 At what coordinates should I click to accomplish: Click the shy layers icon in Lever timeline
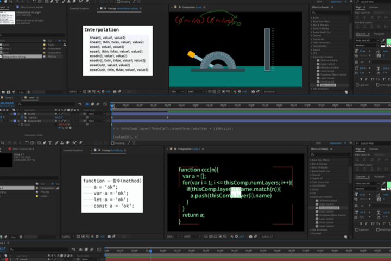[x=87, y=104]
